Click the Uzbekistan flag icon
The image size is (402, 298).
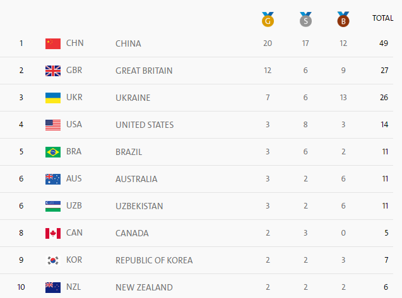[53, 206]
